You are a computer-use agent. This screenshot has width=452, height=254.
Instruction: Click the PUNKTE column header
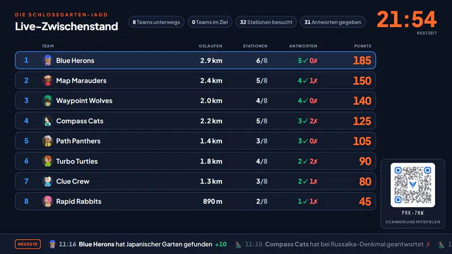coord(363,46)
